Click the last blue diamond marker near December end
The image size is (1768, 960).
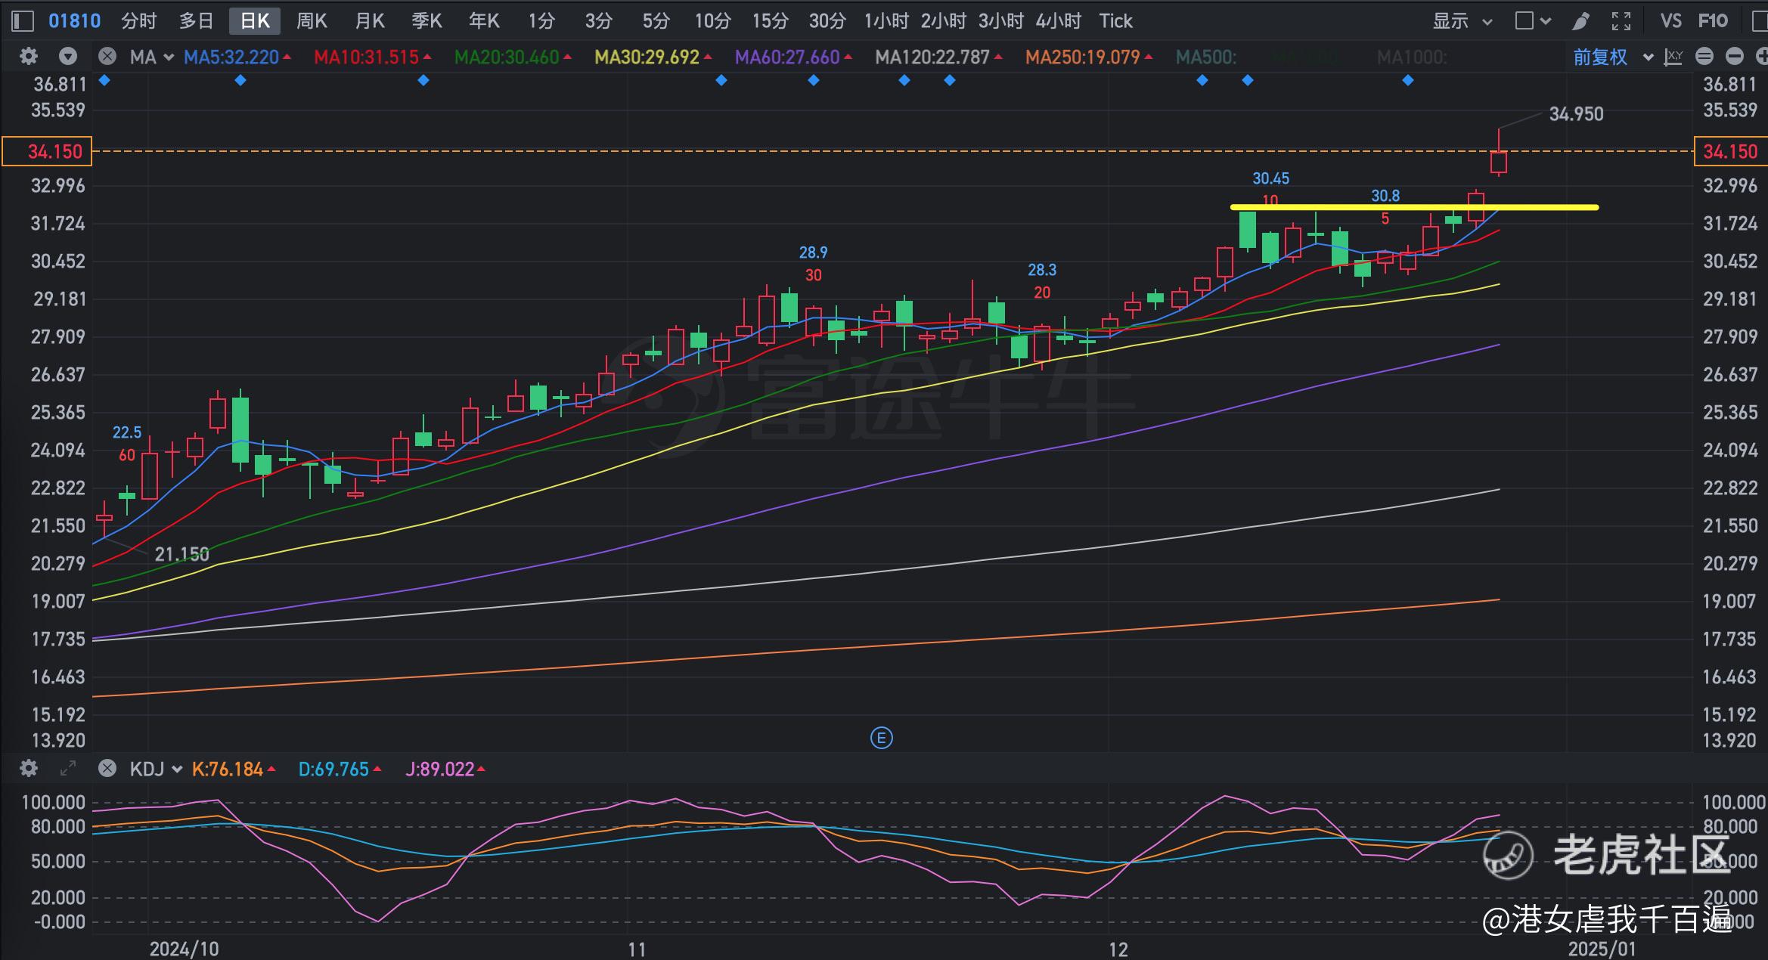1408,80
